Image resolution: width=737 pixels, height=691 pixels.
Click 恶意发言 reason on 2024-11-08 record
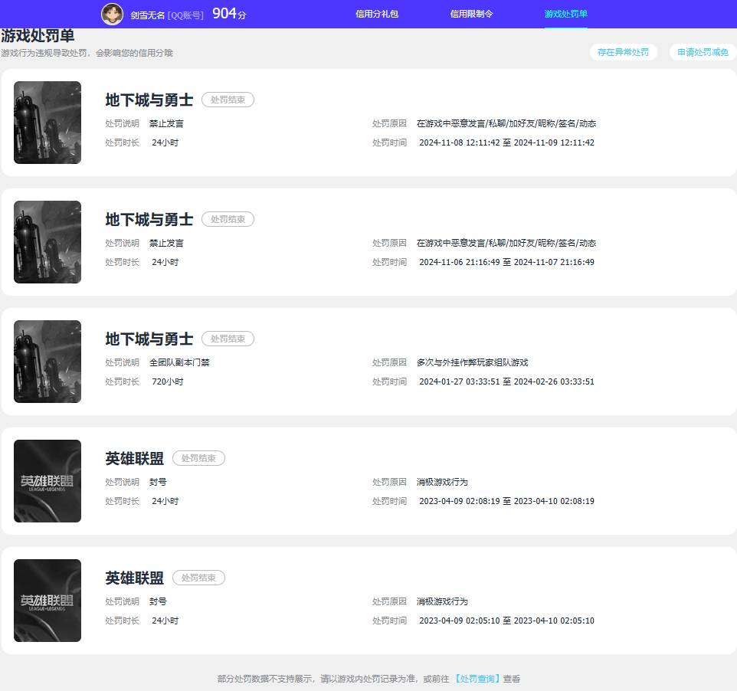point(506,123)
